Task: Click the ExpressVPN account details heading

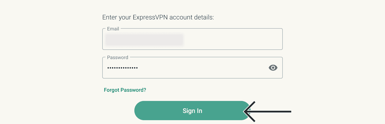Action: click(158, 17)
